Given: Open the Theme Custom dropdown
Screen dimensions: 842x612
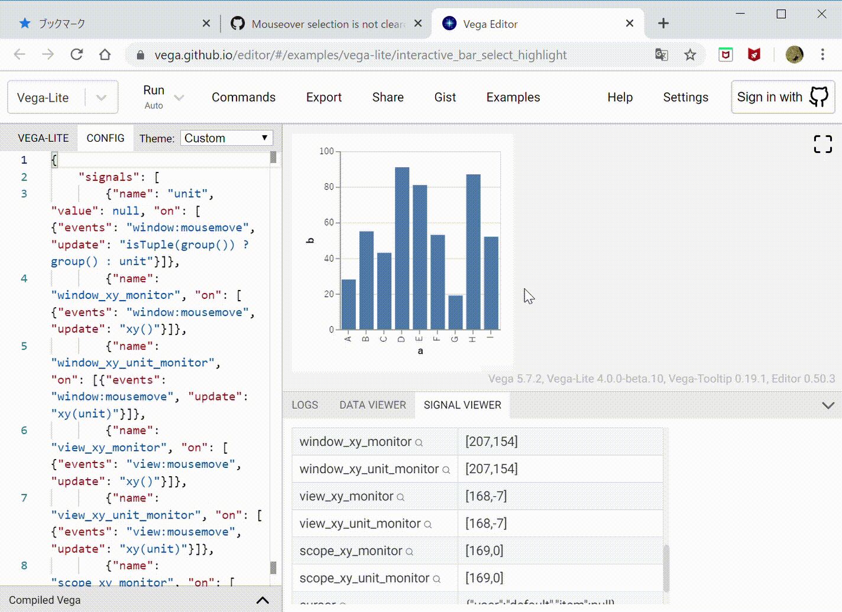Looking at the screenshot, I should pyautogui.click(x=226, y=138).
